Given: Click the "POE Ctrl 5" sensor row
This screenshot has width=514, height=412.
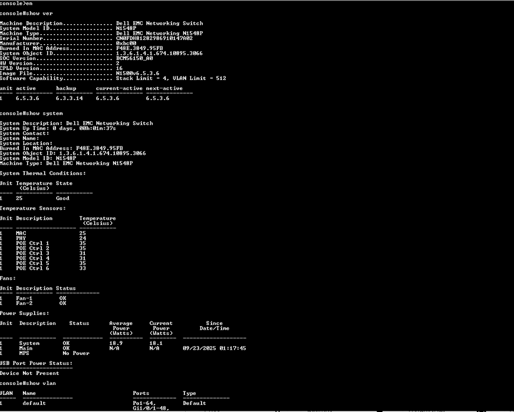Looking at the screenshot, I should [x=43, y=263].
